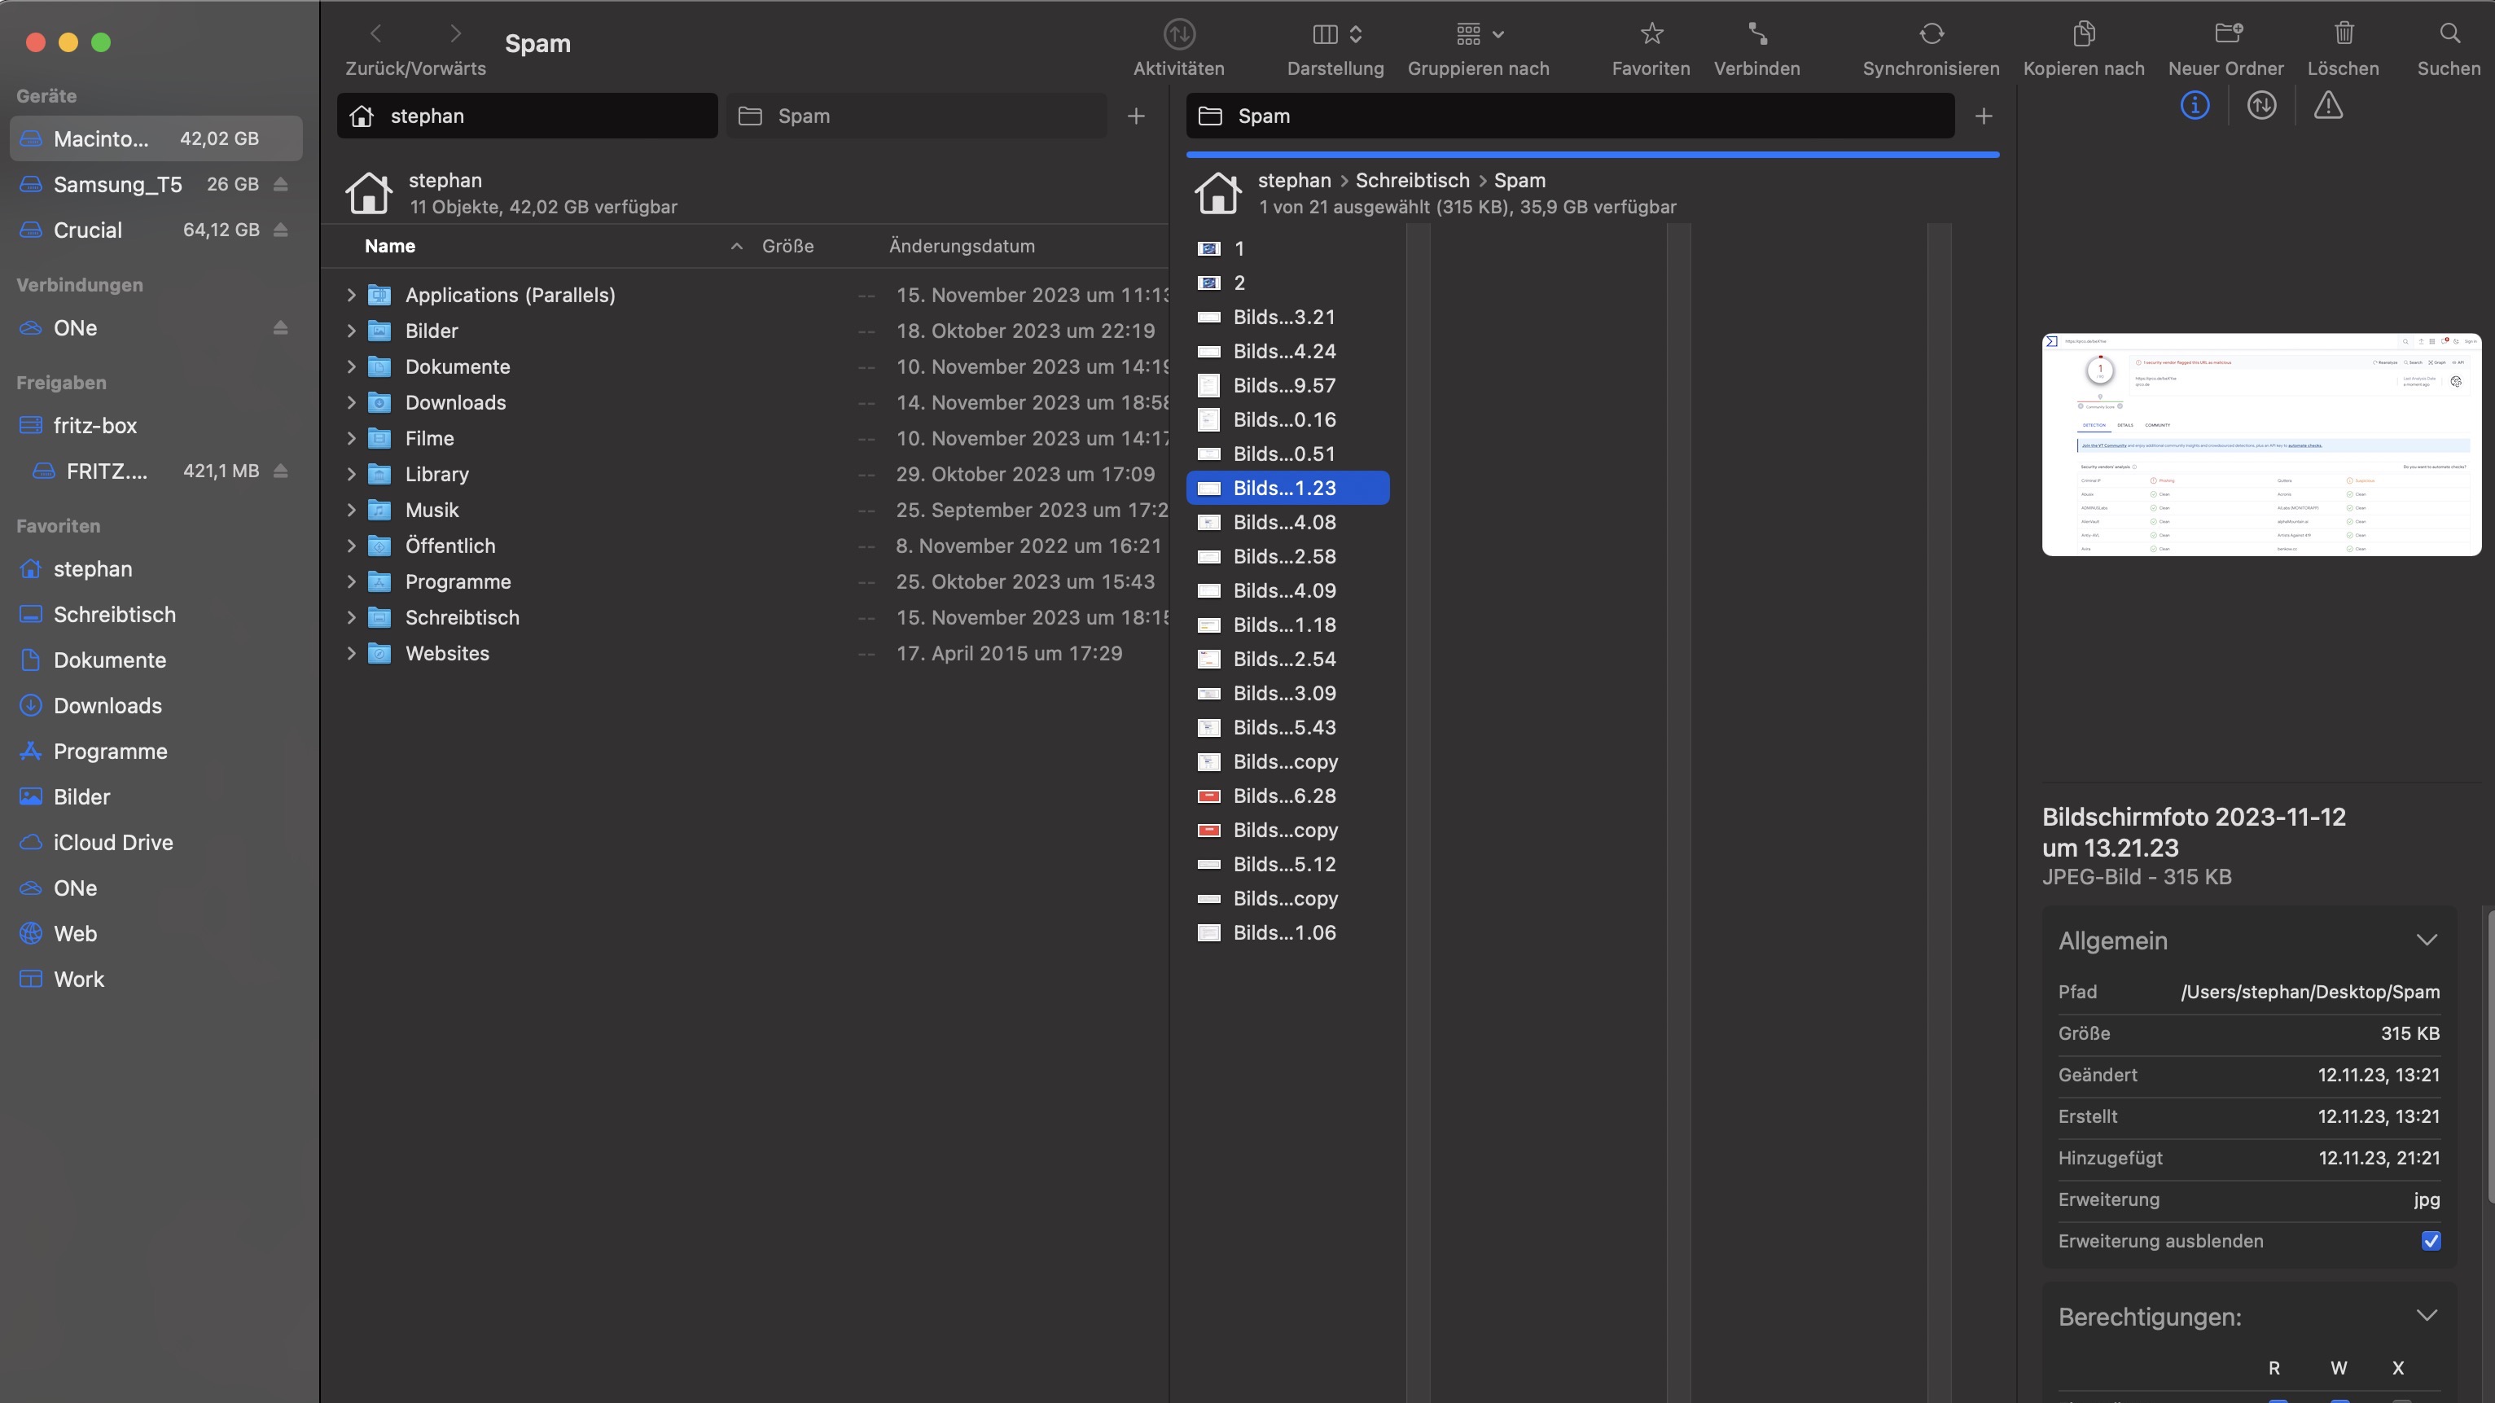Collapse the Allgemein section
Image resolution: width=2495 pixels, height=1403 pixels.
tap(2427, 940)
